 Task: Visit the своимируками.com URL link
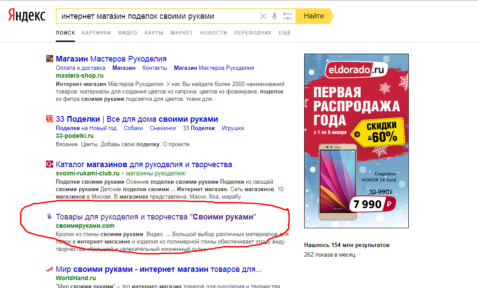pos(85,226)
